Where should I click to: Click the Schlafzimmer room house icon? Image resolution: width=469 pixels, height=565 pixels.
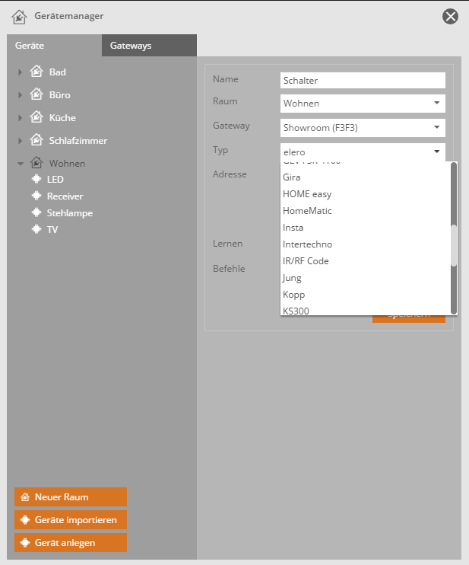coord(36,140)
